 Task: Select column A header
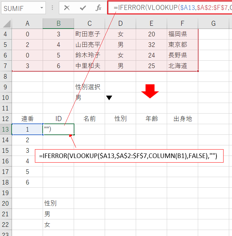[x=28, y=23]
